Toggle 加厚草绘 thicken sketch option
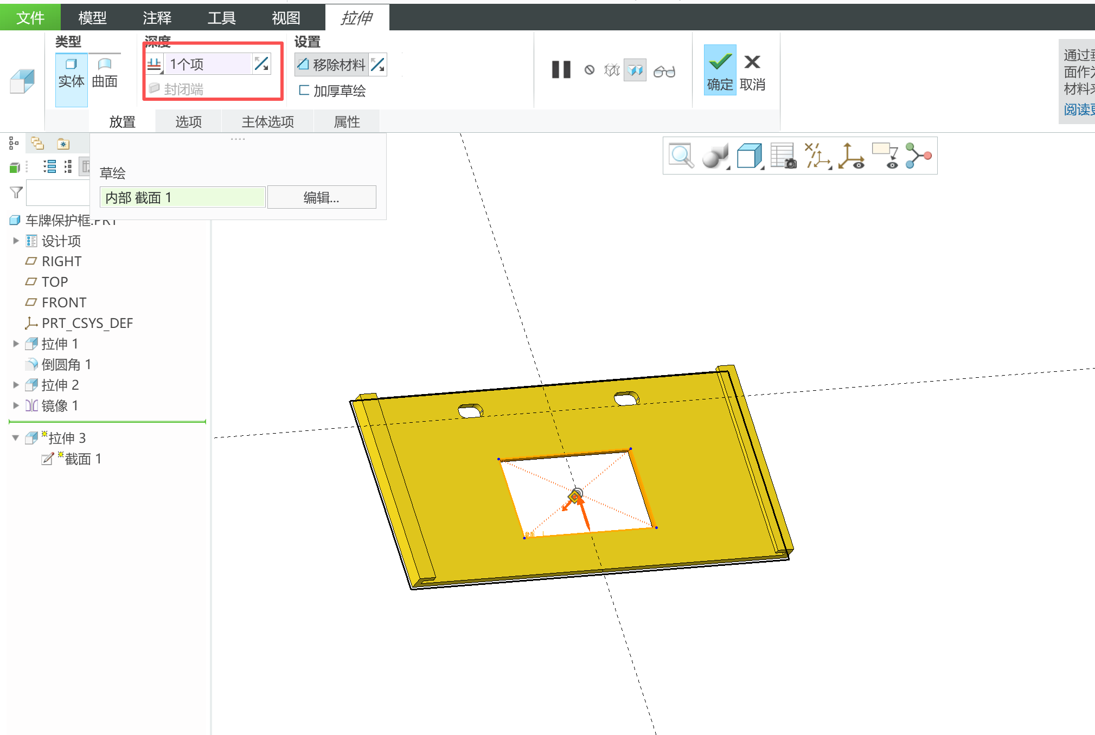 [x=332, y=91]
